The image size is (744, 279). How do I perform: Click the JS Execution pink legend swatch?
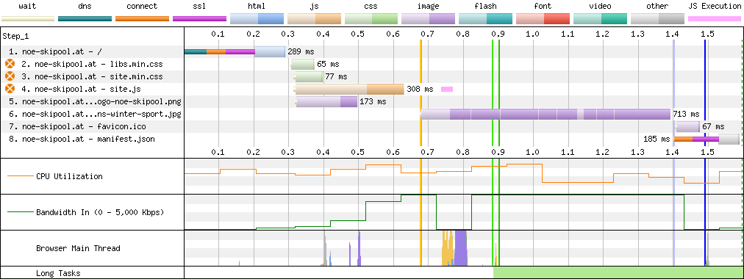715,19
